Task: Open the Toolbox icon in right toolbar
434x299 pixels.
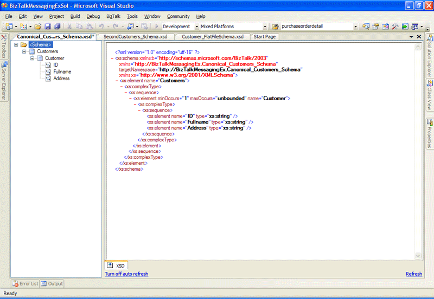Action: 395,26
